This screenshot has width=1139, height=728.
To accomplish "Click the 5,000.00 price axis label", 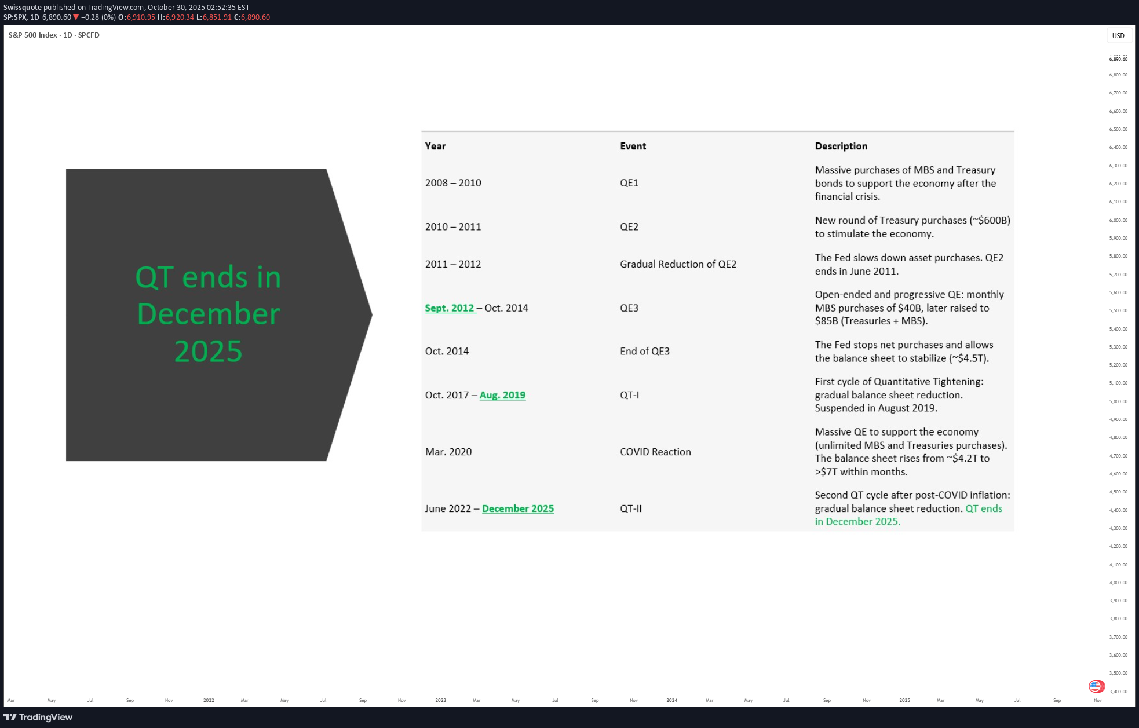I will click(1118, 401).
